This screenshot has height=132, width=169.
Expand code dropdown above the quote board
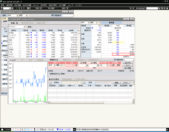point(89,23)
